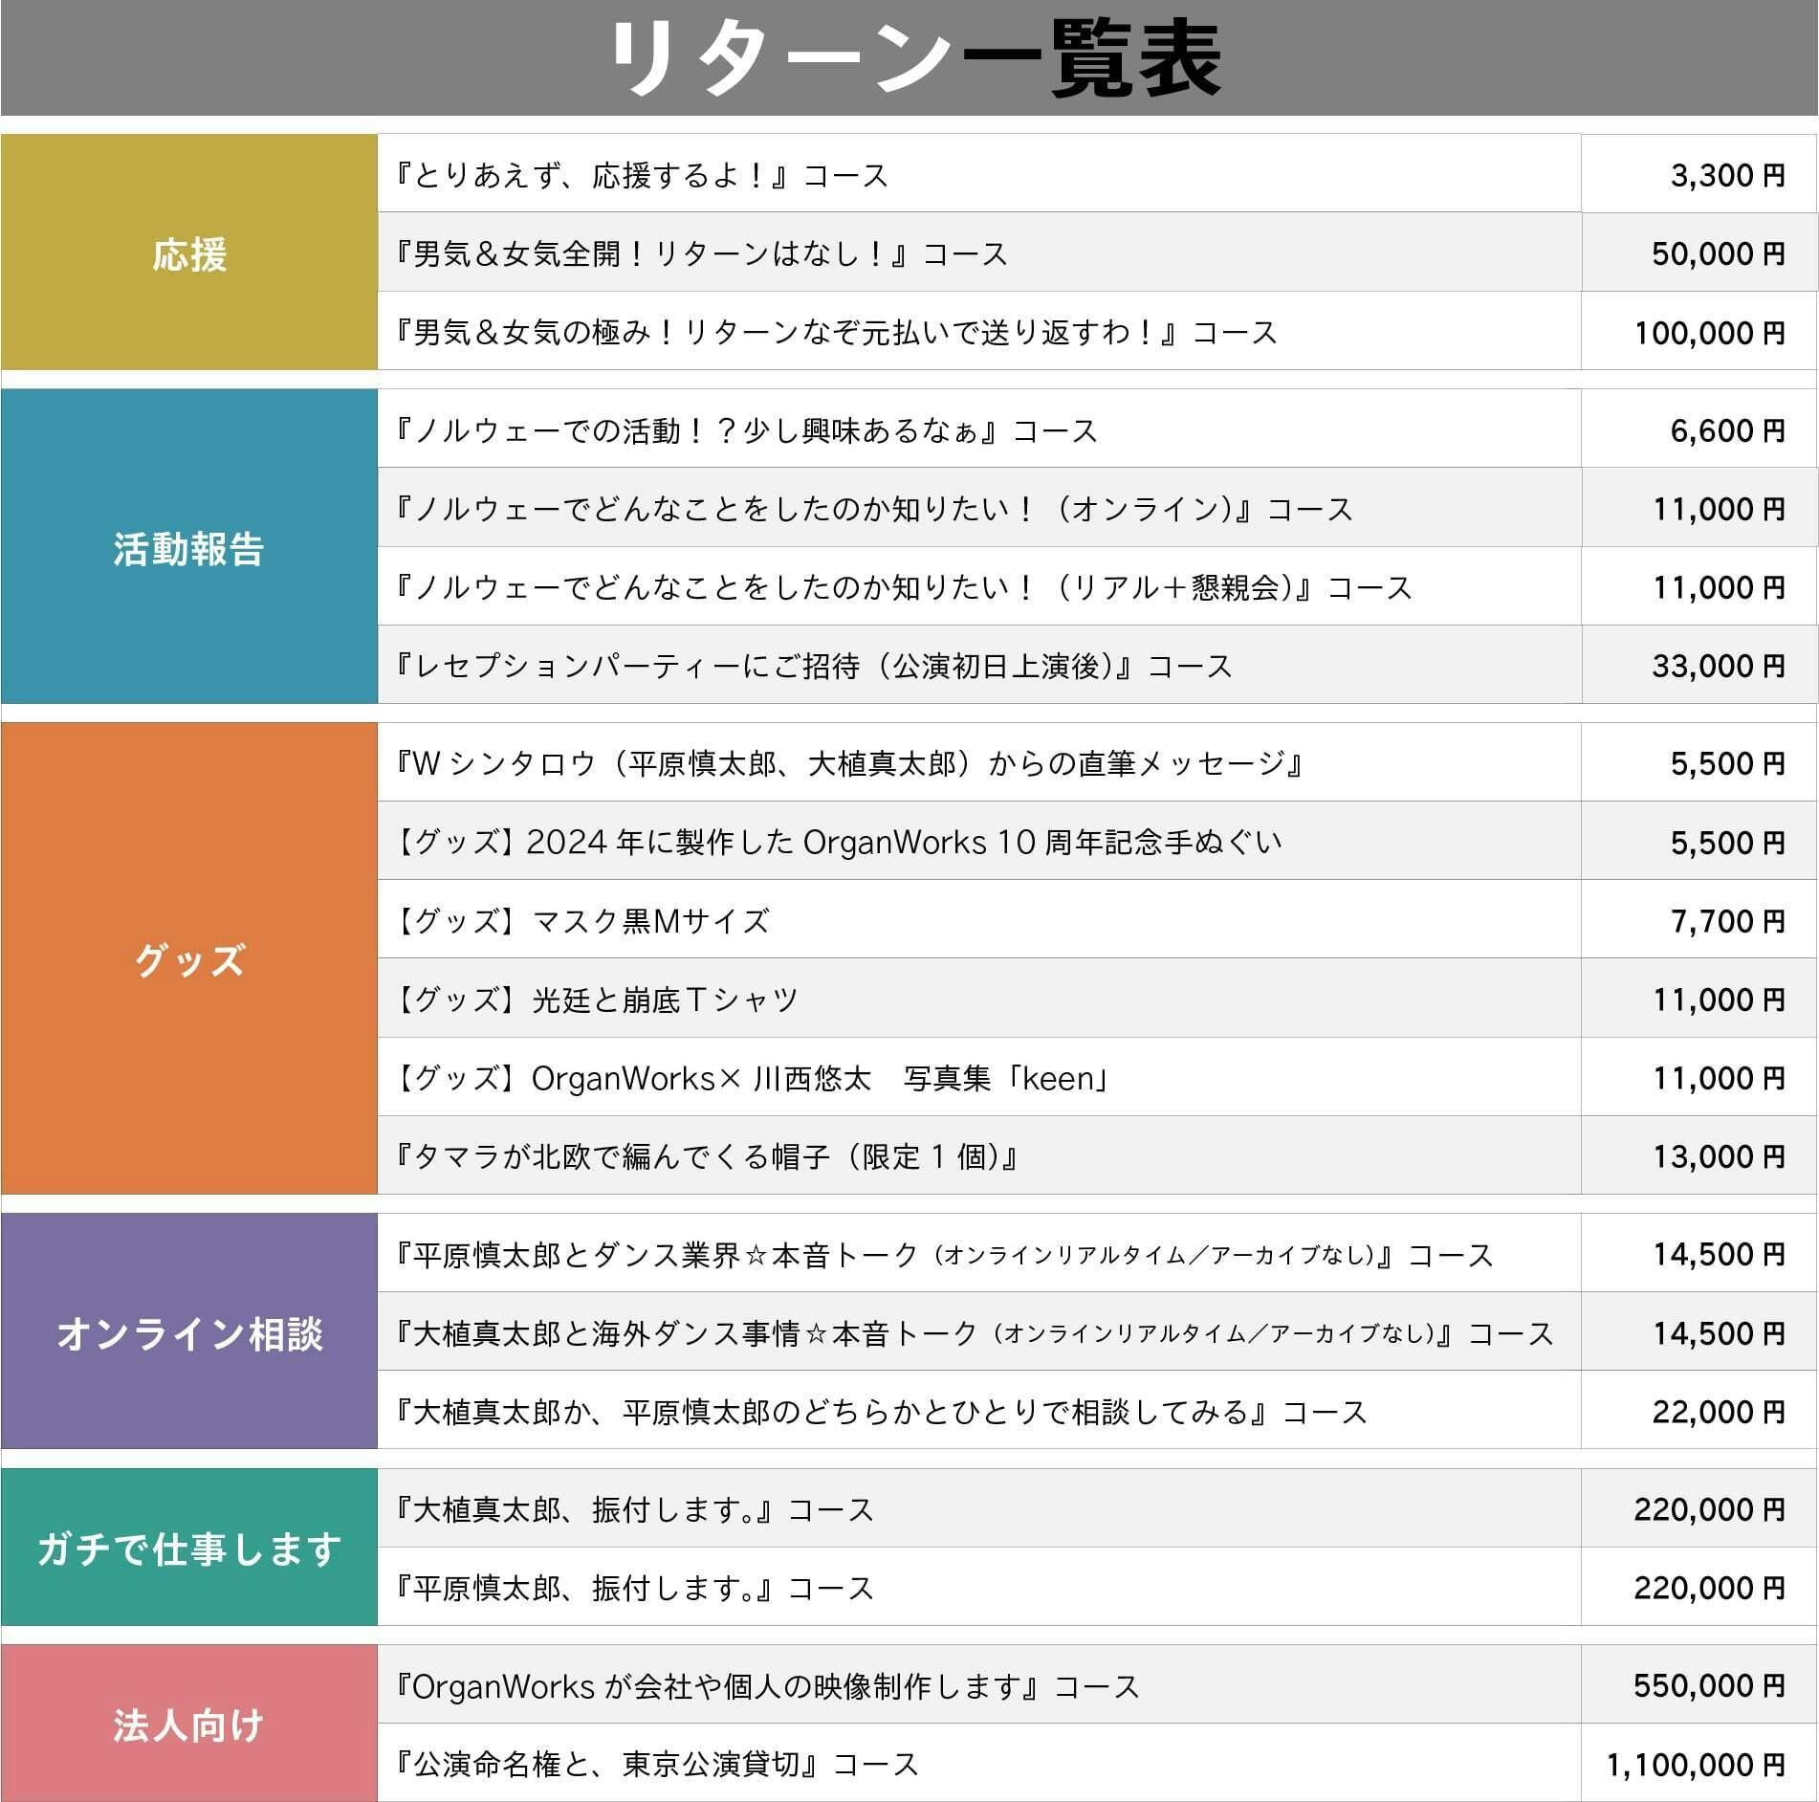Click the レセプションパーティーにご招待 course

click(813, 666)
